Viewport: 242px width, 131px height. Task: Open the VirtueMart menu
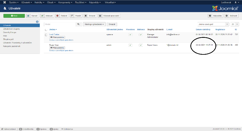(110, 2)
